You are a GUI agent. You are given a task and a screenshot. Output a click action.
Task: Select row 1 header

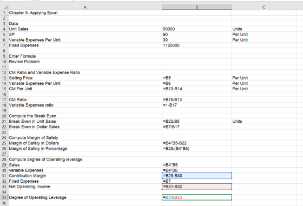[4, 13]
